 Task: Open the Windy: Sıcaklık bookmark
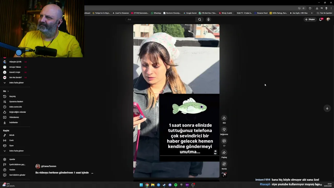tap(225, 13)
